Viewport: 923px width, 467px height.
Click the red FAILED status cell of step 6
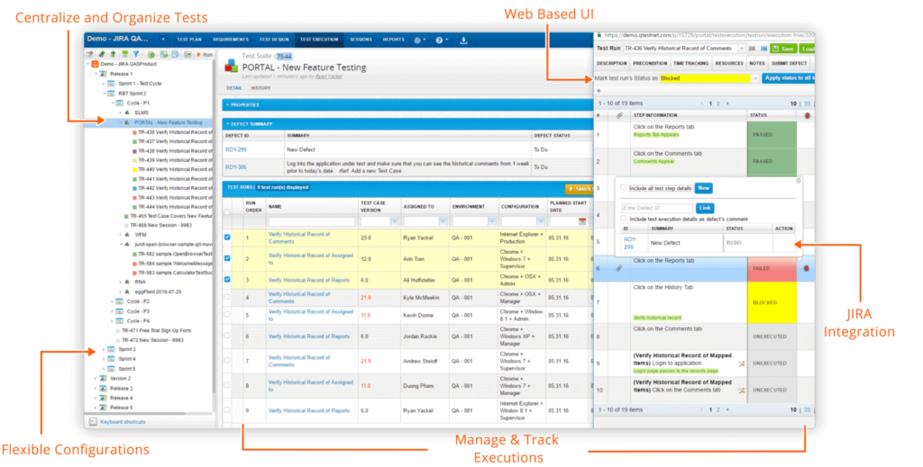[772, 268]
